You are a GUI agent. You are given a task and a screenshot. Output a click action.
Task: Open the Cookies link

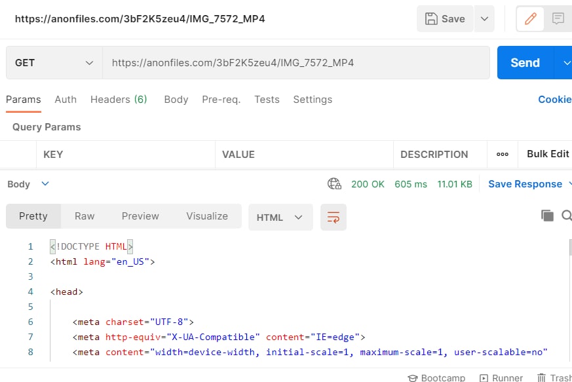(x=555, y=100)
